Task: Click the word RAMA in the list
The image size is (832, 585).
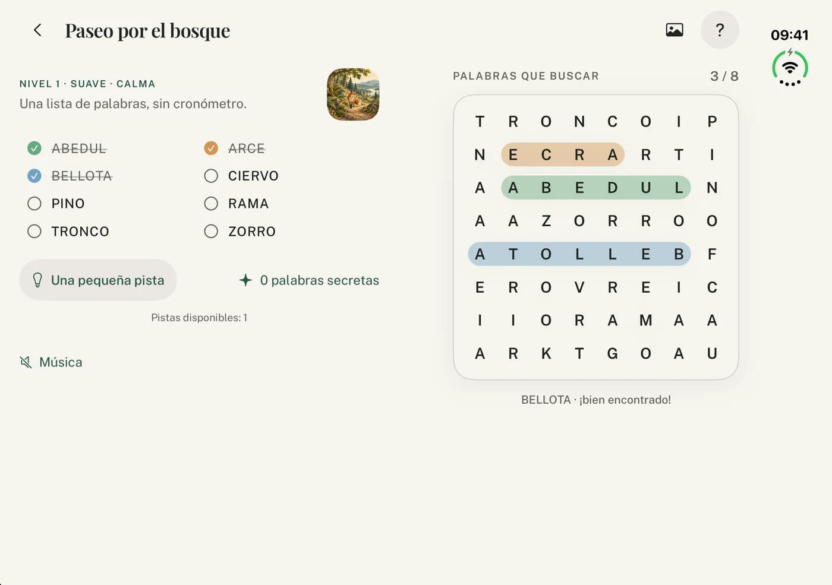Action: click(248, 204)
